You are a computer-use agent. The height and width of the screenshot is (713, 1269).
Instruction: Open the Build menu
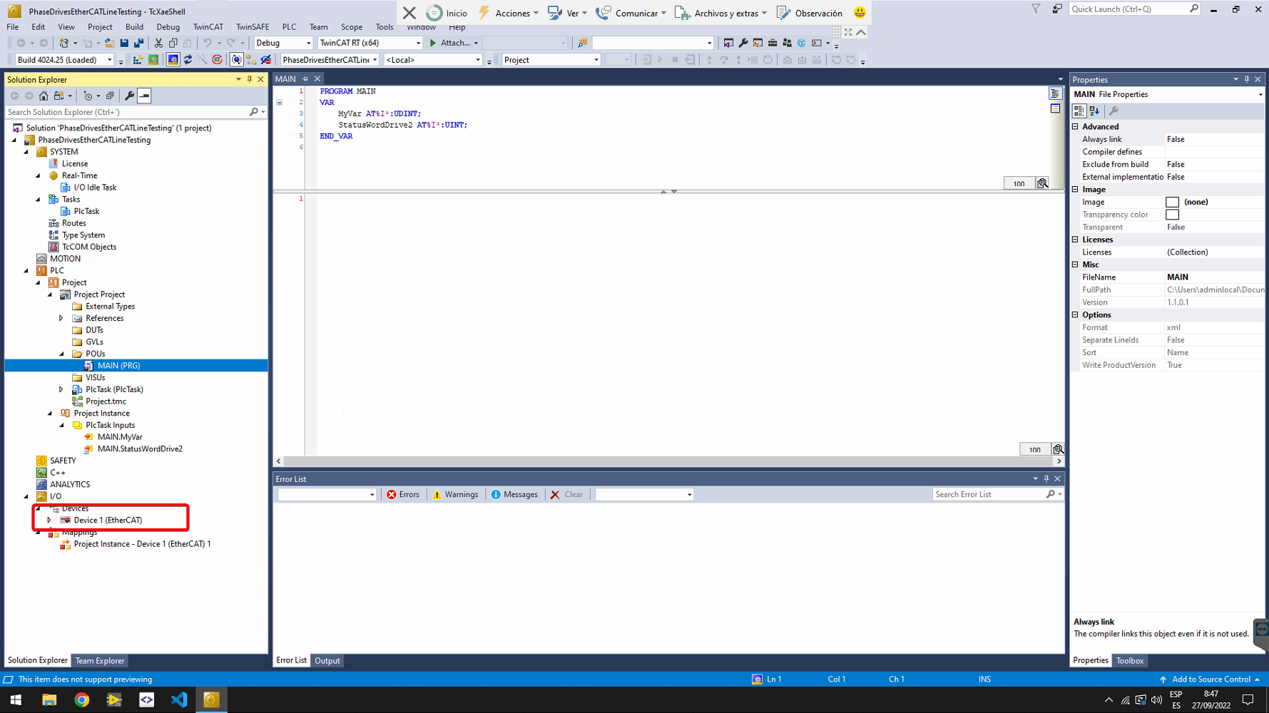(134, 27)
